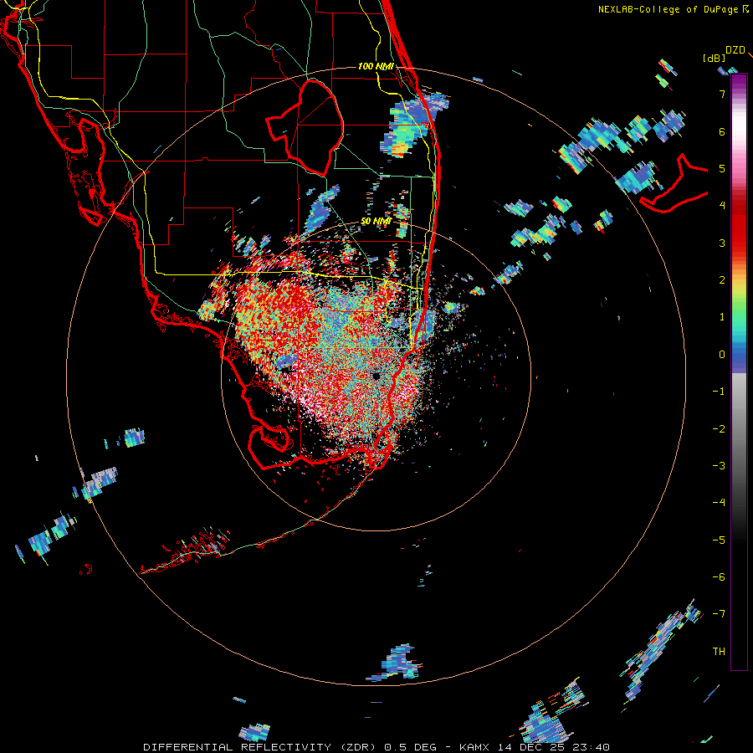Select the 0 tick label on scale

tap(722, 355)
